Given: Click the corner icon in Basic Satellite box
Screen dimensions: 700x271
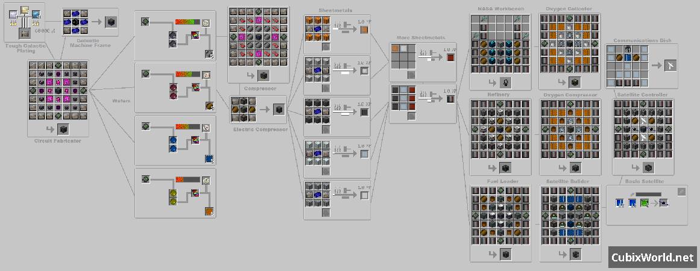Looking at the screenshot, I should [681, 192].
